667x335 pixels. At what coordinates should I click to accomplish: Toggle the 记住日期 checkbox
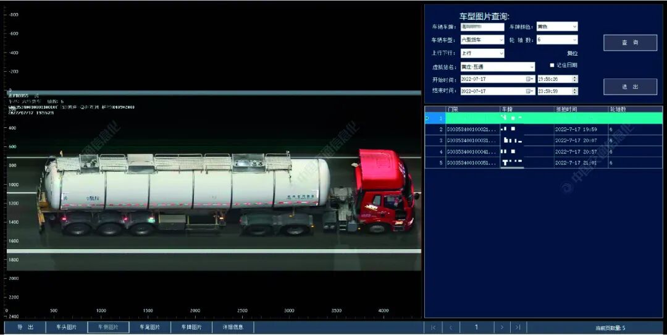(552, 65)
